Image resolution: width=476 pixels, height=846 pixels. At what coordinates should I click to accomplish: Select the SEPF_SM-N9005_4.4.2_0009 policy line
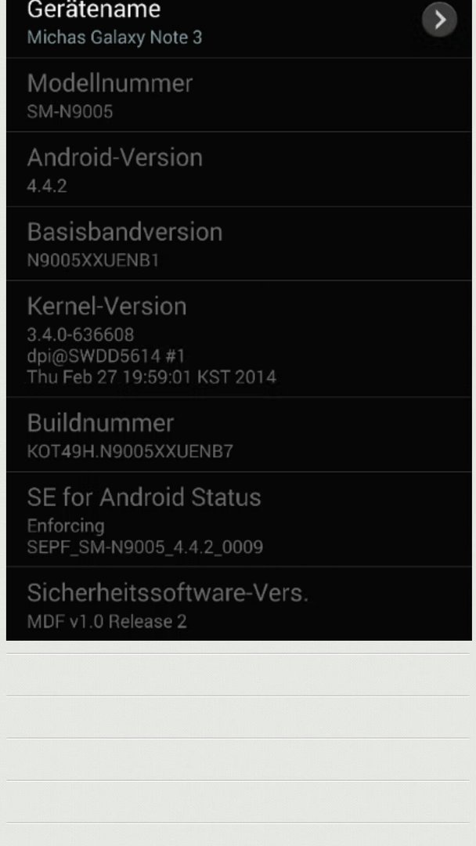coord(145,547)
